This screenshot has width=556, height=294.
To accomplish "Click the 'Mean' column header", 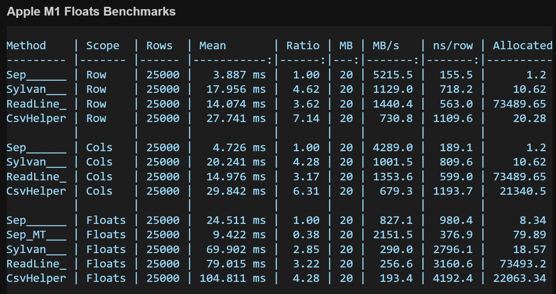I will (213, 46).
